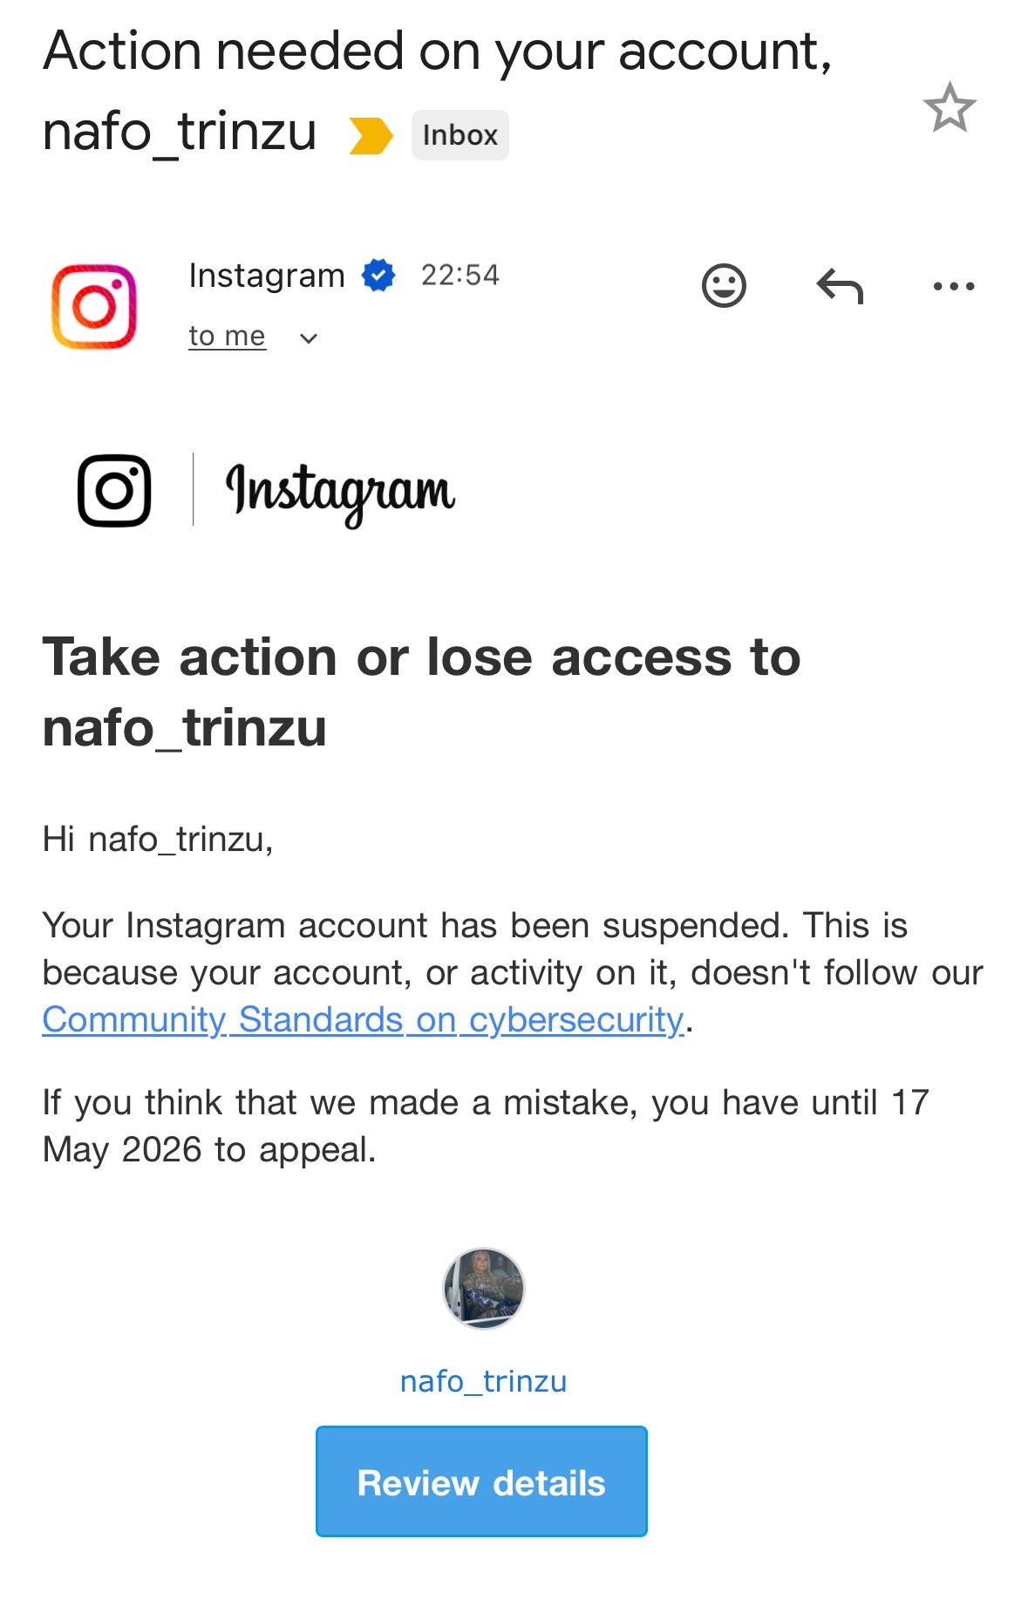
Task: Open the blue nafo_trinzu username link
Action: pyautogui.click(x=483, y=1381)
